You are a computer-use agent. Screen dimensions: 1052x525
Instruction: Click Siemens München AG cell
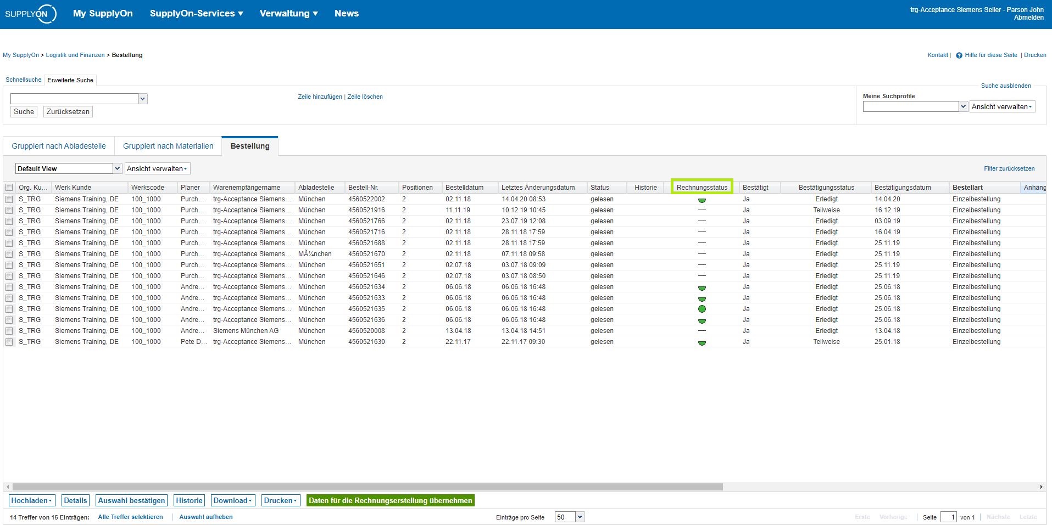246,331
